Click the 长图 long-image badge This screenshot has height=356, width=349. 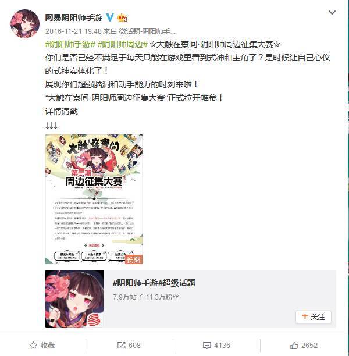(x=134, y=259)
